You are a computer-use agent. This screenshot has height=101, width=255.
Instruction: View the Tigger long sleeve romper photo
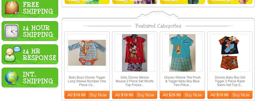[x=87, y=53]
